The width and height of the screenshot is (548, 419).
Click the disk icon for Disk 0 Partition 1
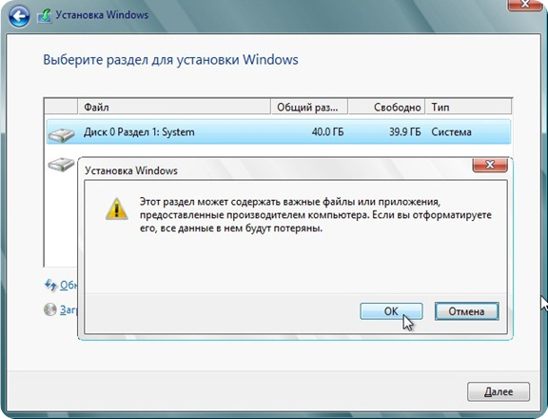[x=61, y=135]
